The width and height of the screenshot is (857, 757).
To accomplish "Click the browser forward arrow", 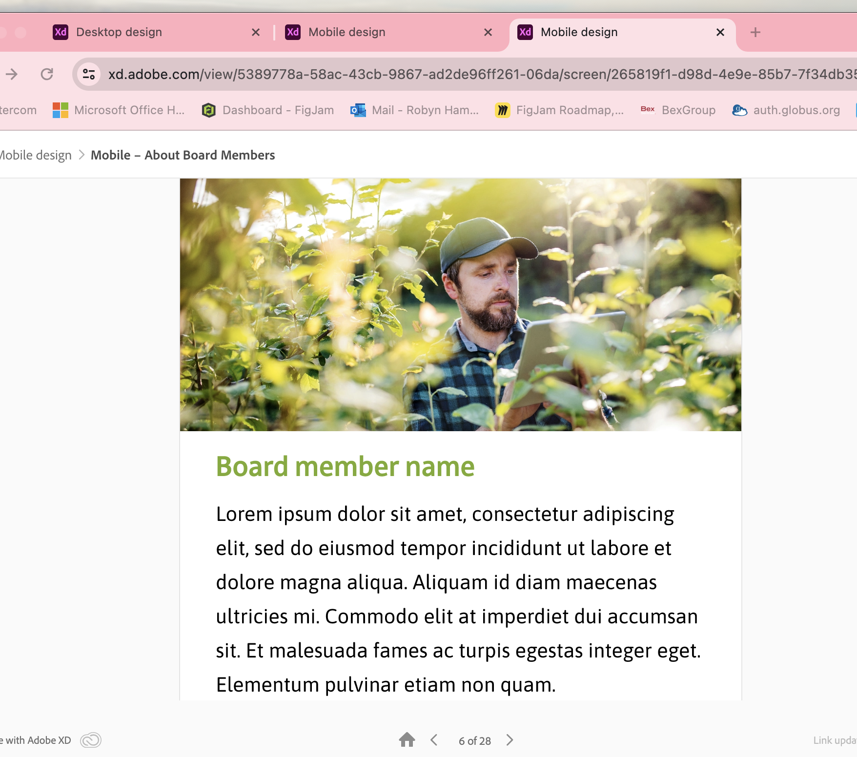I will [12, 74].
